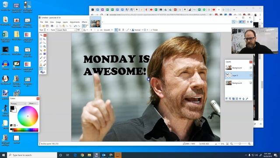Click the Finish text button
This screenshot has height=158, width=280.
pyautogui.click(x=154, y=30)
